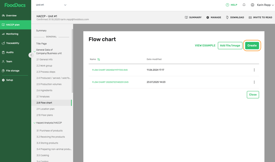
Task: Close the Flow chart dialog
Action: click(253, 94)
